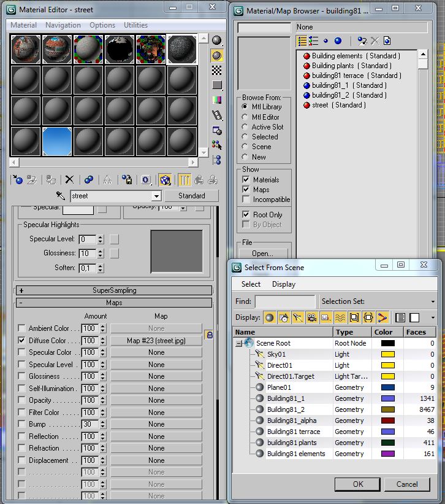The image size is (445, 504).
Task: Enable the Bump map checkbox
Action: pos(21,424)
